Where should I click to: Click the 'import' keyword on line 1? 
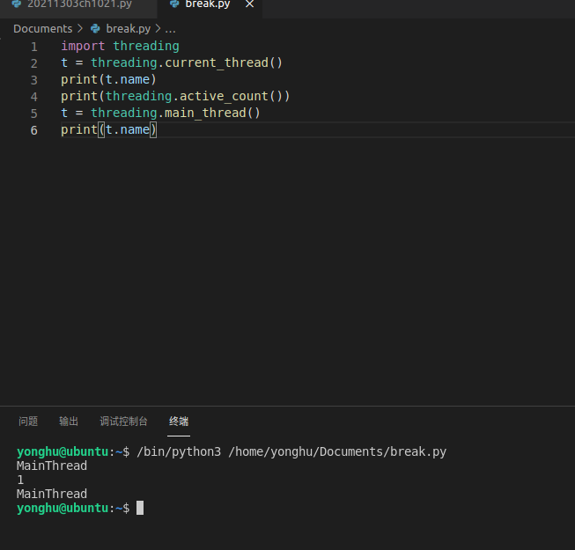[x=83, y=46]
